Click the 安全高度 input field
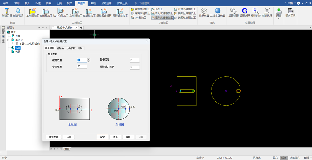Viewport: 312px width, 160px height. click(82, 67)
